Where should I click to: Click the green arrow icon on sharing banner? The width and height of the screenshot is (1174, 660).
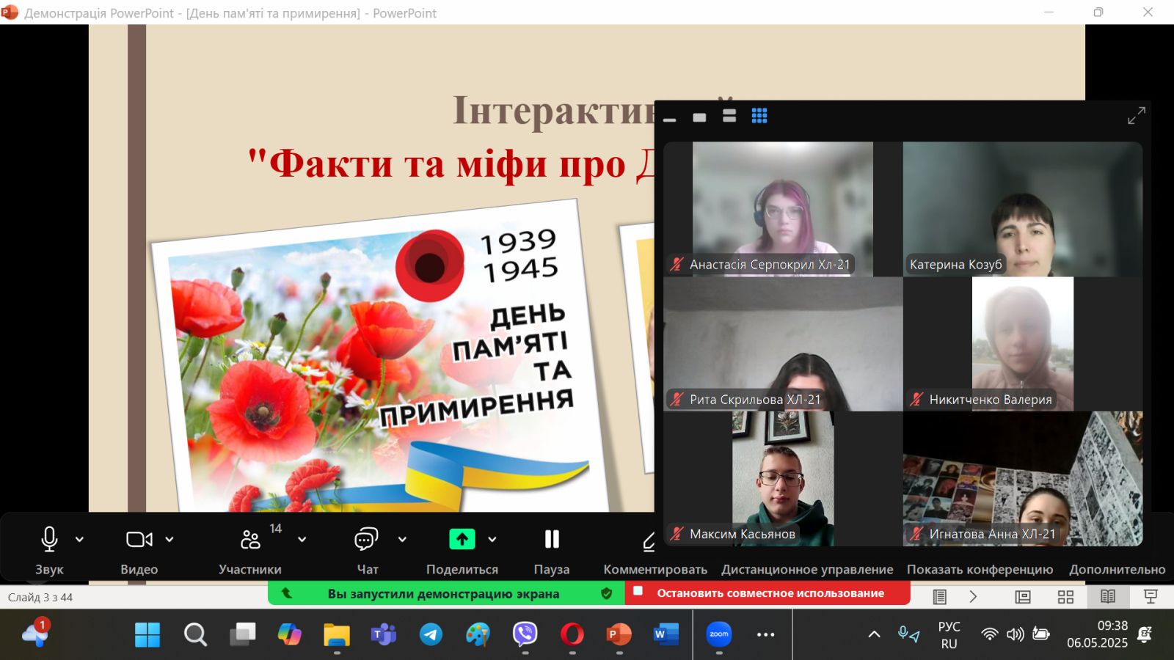click(x=287, y=593)
